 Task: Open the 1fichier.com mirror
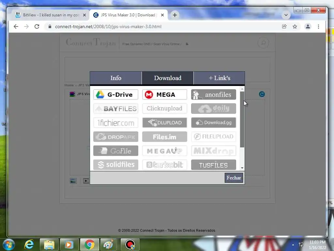pos(116,123)
